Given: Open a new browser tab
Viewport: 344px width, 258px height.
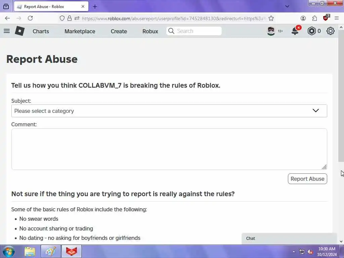Looking at the screenshot, I should pyautogui.click(x=95, y=7).
